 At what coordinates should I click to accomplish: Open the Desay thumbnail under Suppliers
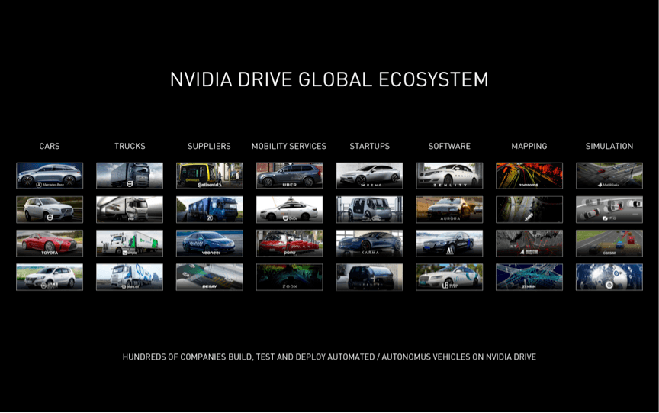(x=210, y=277)
